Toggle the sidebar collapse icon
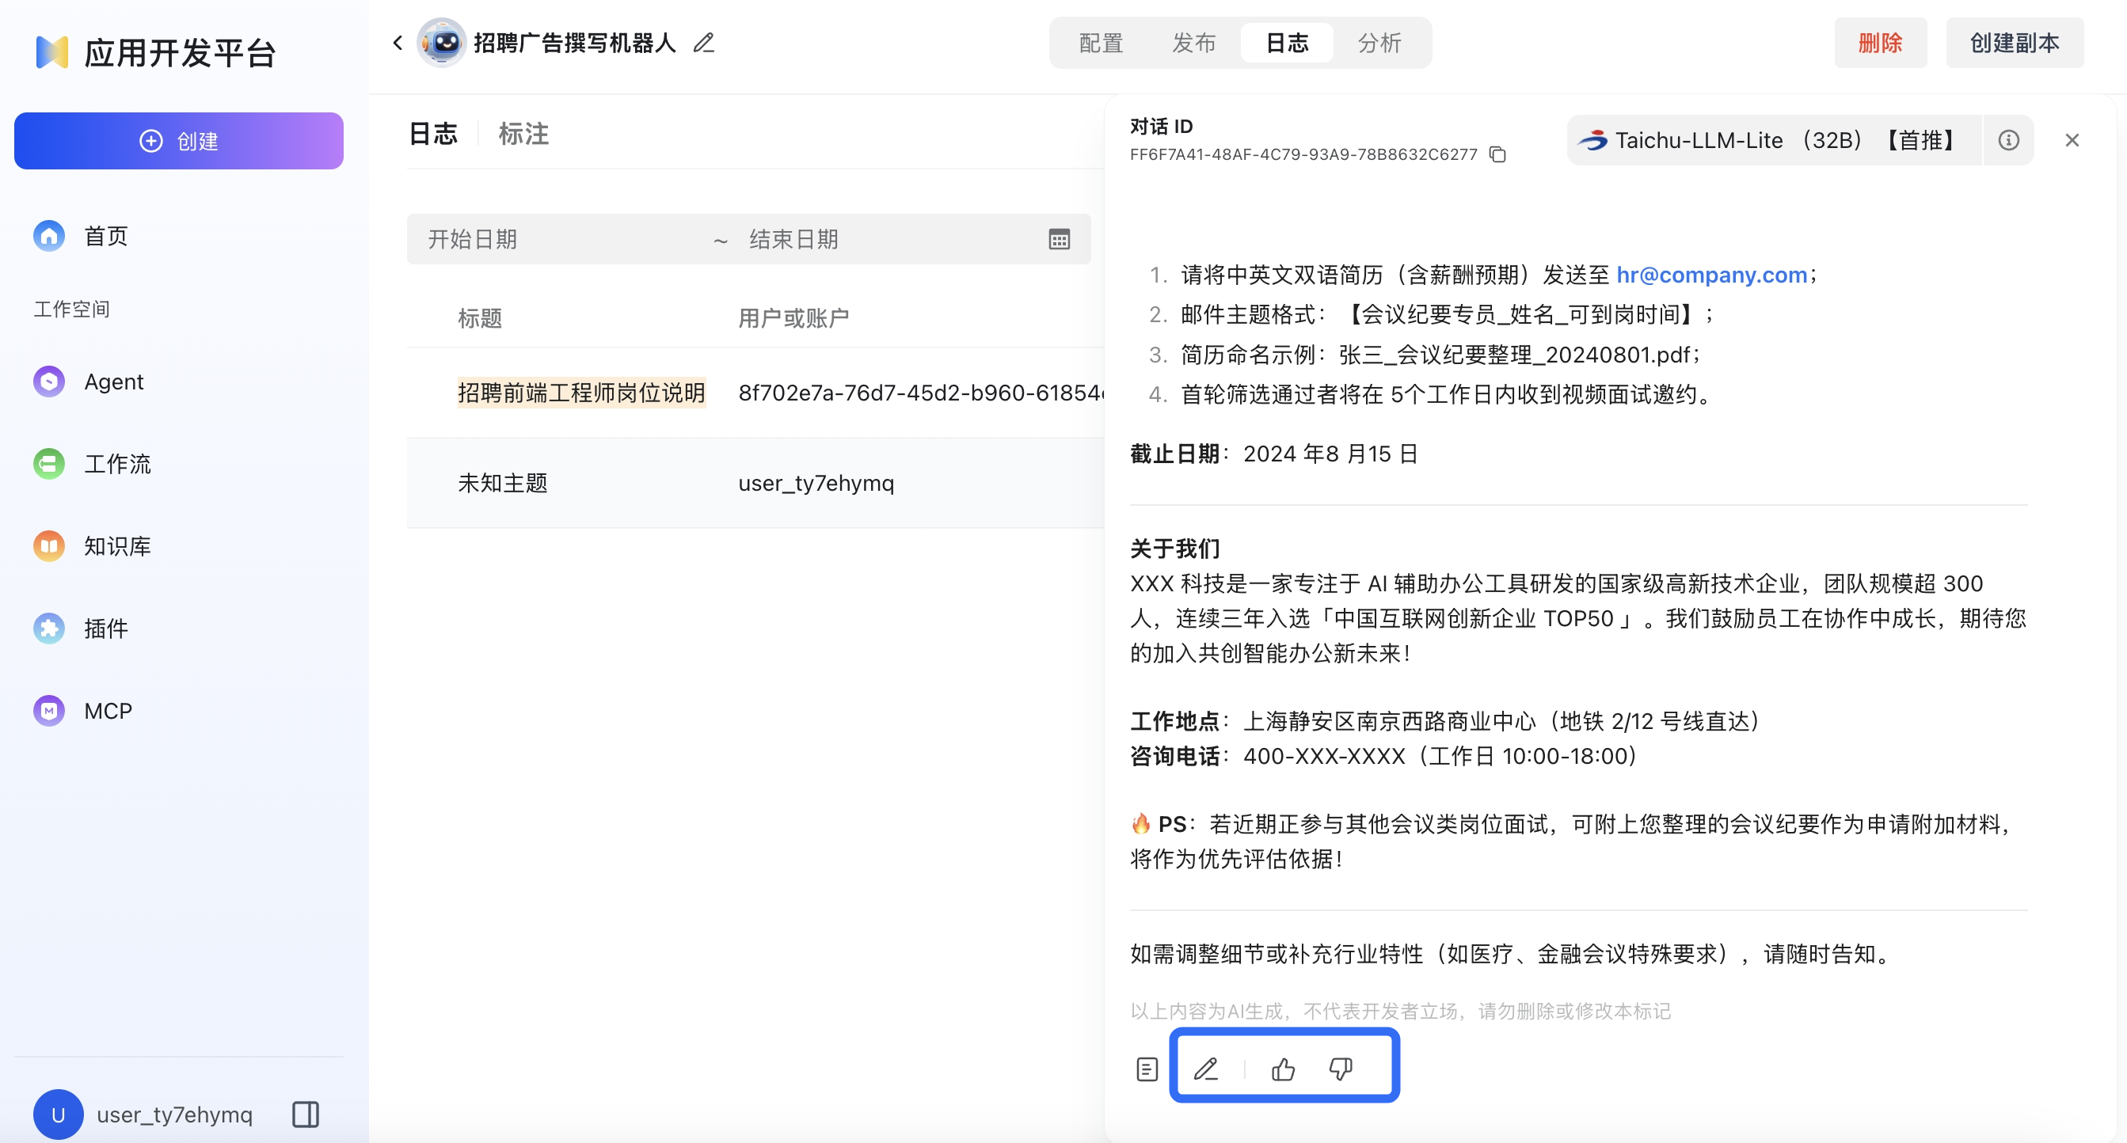2127x1143 pixels. pos(306,1115)
